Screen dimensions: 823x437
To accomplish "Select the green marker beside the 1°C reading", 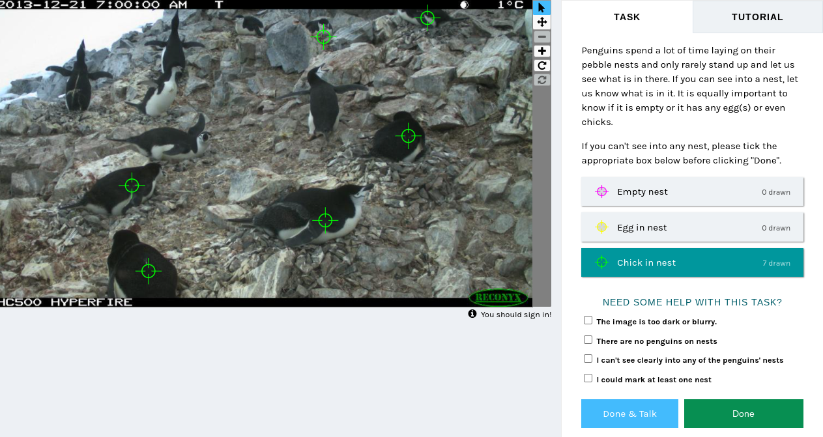I will coord(427,18).
